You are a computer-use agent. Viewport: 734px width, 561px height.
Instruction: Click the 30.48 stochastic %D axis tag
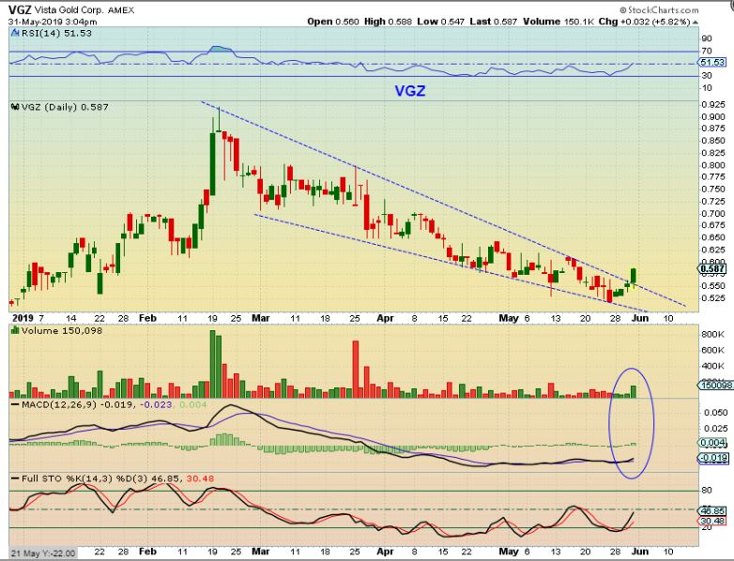click(712, 521)
